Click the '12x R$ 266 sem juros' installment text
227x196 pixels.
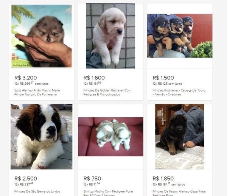tap(31, 84)
